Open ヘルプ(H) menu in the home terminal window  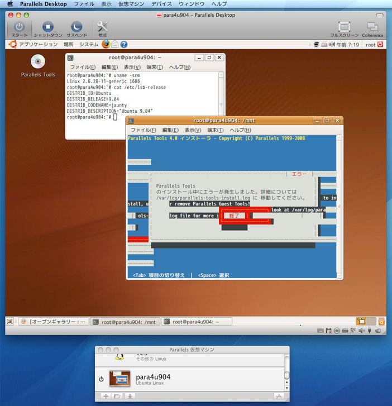coord(180,67)
